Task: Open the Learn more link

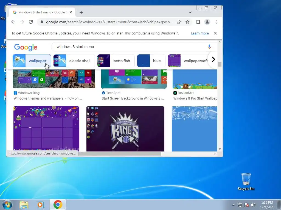Action: tap(200, 33)
